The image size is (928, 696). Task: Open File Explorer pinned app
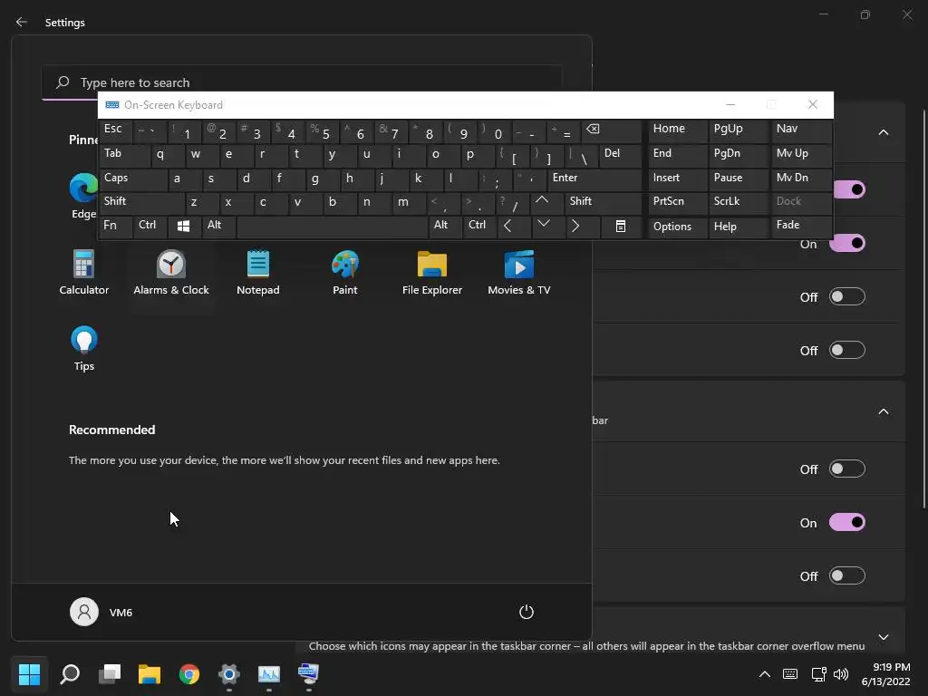(x=432, y=272)
